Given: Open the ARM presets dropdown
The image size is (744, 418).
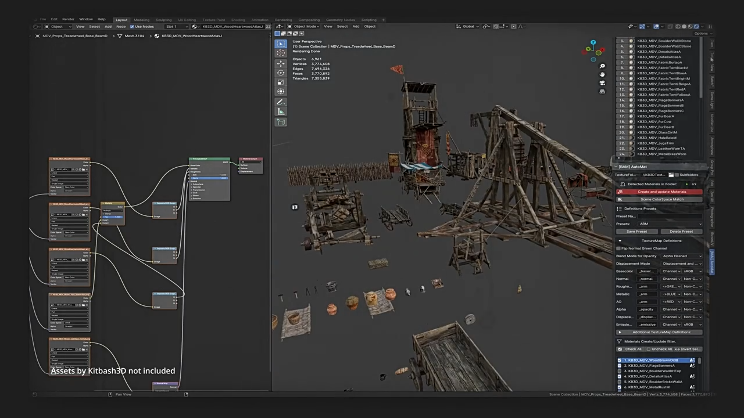Looking at the screenshot, I should [670, 224].
